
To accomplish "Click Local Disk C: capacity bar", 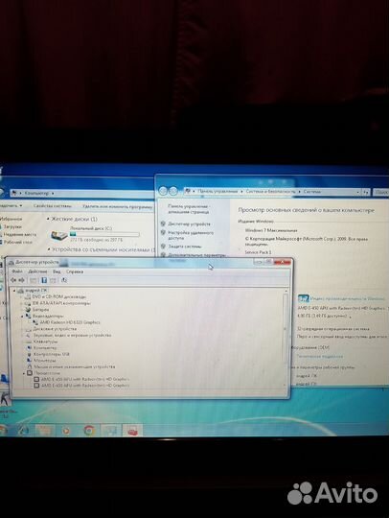I will [x=104, y=234].
